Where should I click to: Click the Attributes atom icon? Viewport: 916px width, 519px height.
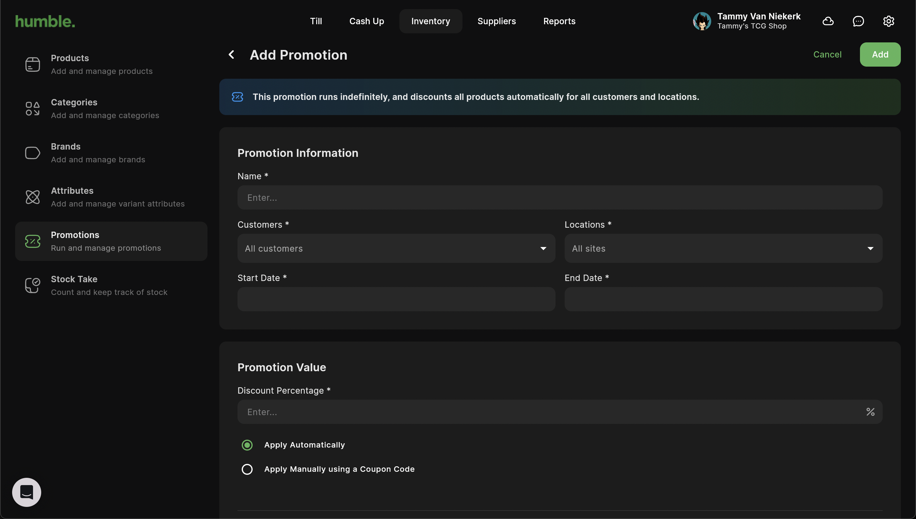32,197
